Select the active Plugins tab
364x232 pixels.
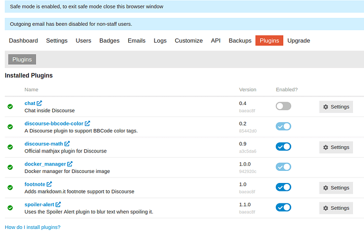coord(269,41)
